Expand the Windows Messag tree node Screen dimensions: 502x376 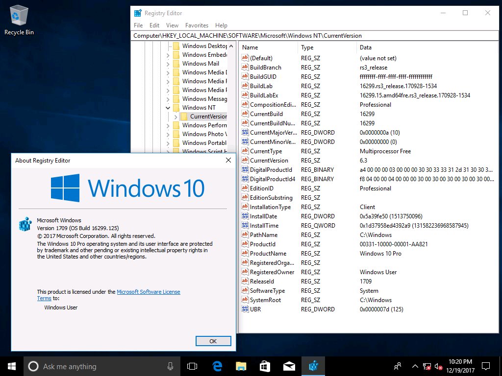168,99
